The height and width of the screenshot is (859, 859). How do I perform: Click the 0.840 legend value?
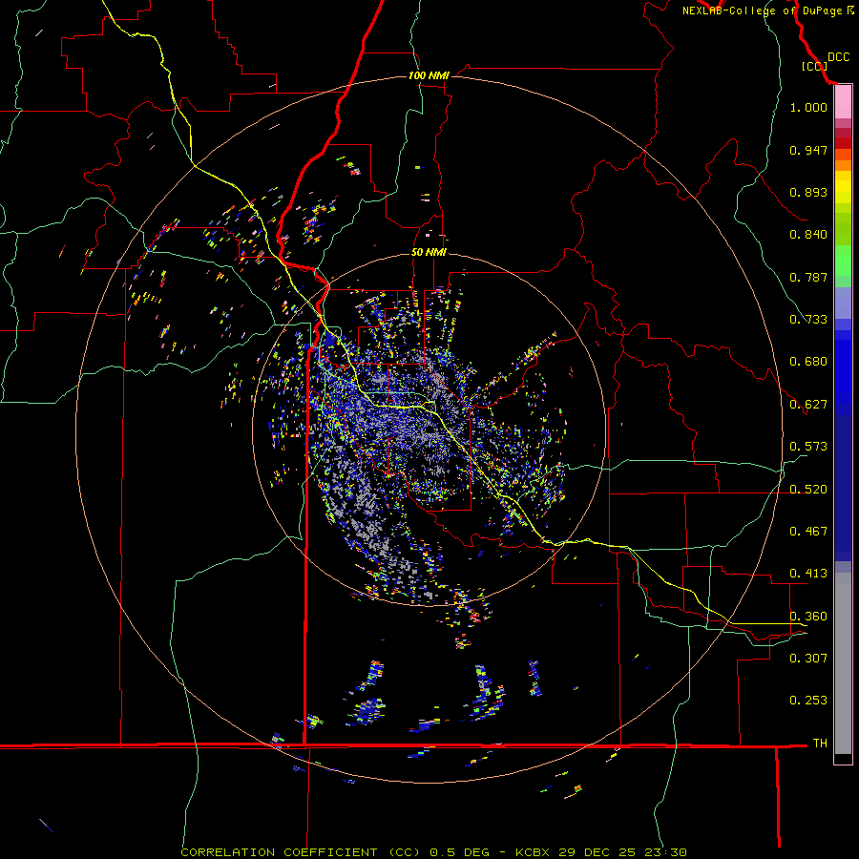tap(808, 235)
